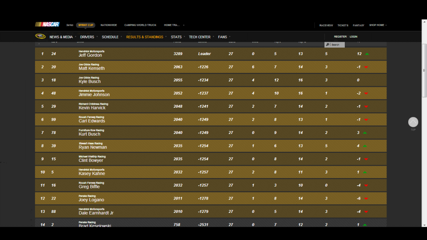Screen dimensions: 427x240
Task: Expand the Home Tracks series dropdown
Action: (174, 25)
